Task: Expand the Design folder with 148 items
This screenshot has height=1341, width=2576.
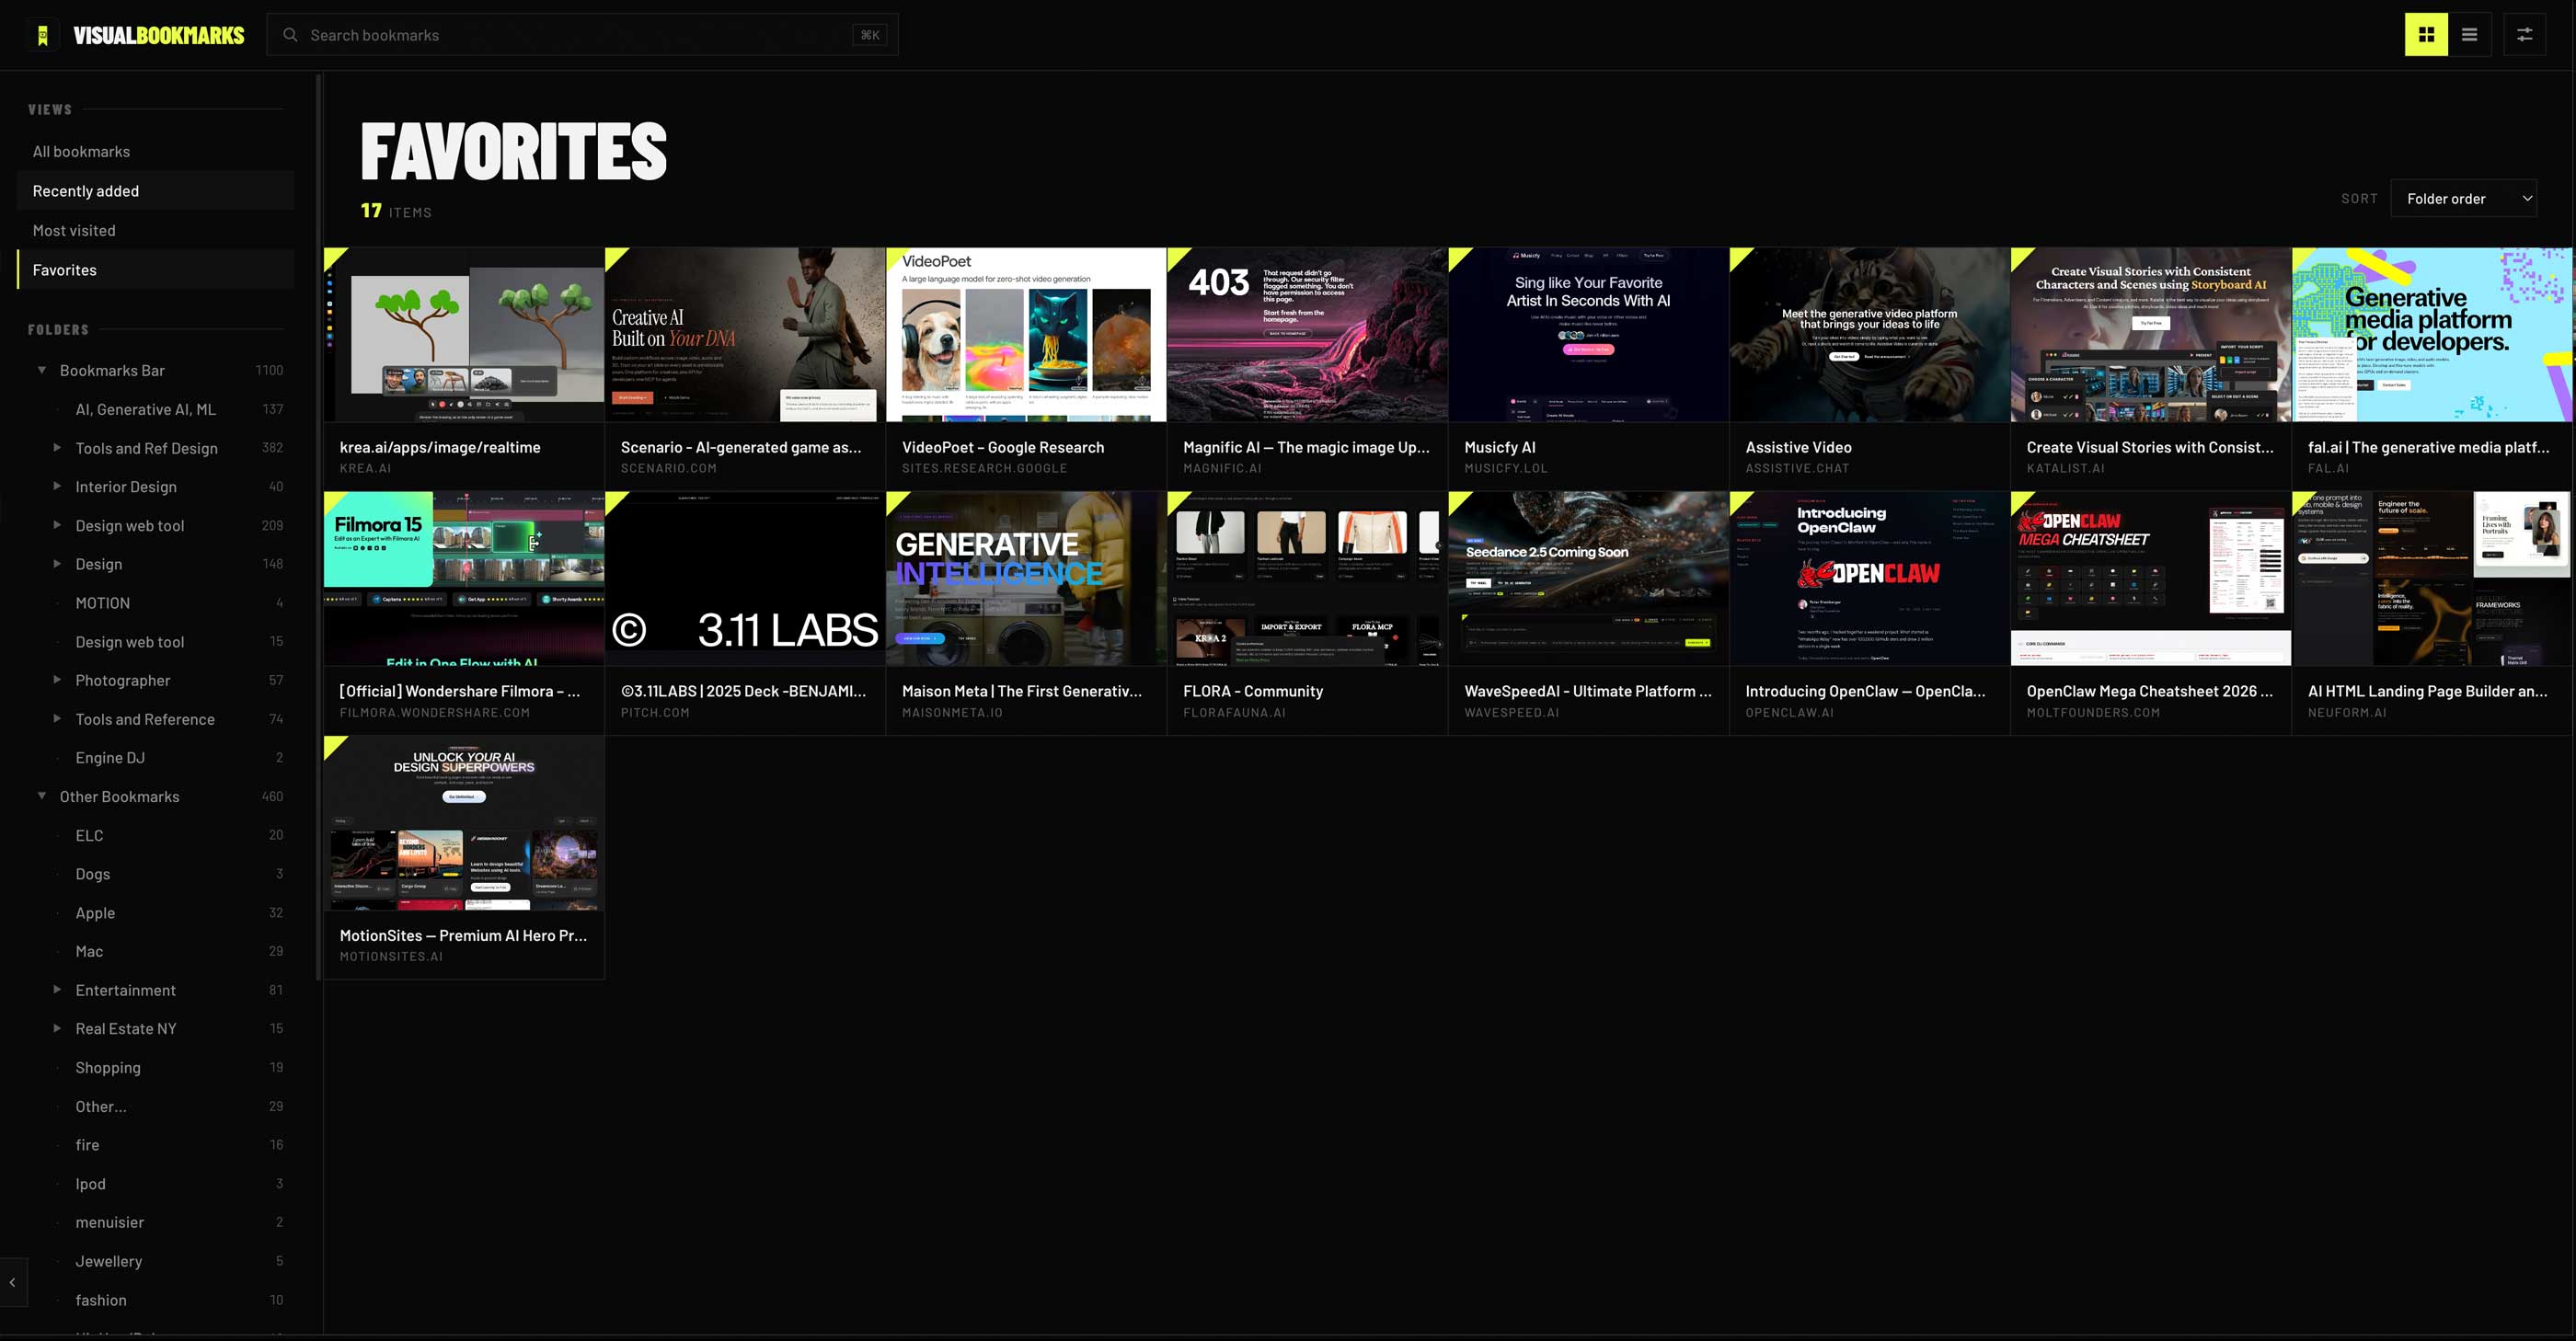Action: [57, 564]
